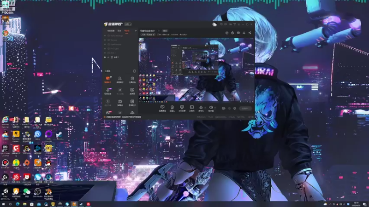Click the Cortana circle on the taskbar

point(10,204)
